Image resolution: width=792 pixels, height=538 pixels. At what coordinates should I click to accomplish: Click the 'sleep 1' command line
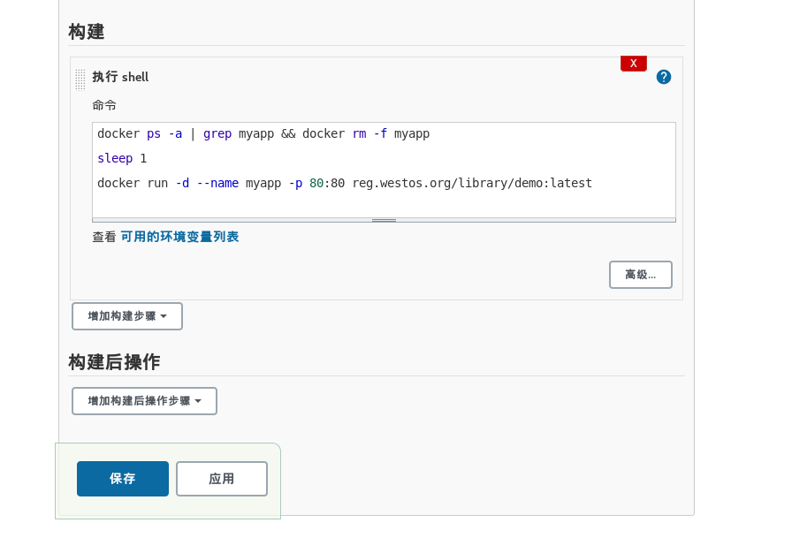(x=122, y=158)
